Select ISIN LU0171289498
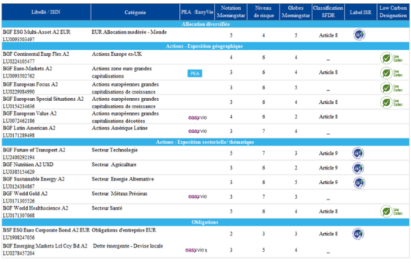Viewport: 411px width, 263px height. pyautogui.click(x=19, y=135)
